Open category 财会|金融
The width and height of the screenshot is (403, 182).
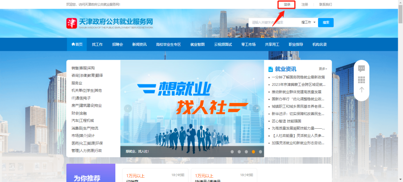[x=79, y=113]
